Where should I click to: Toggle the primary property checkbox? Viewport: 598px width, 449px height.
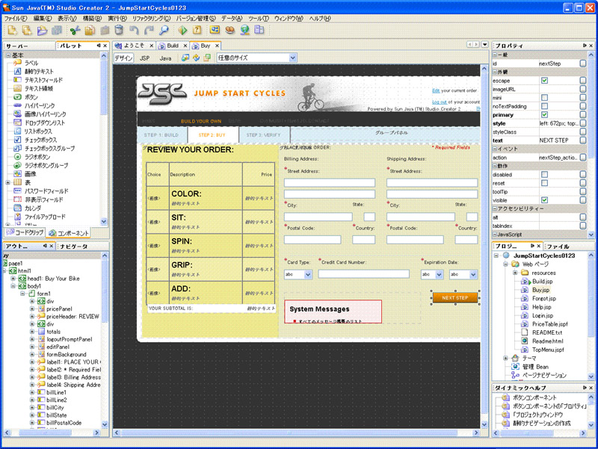(545, 114)
